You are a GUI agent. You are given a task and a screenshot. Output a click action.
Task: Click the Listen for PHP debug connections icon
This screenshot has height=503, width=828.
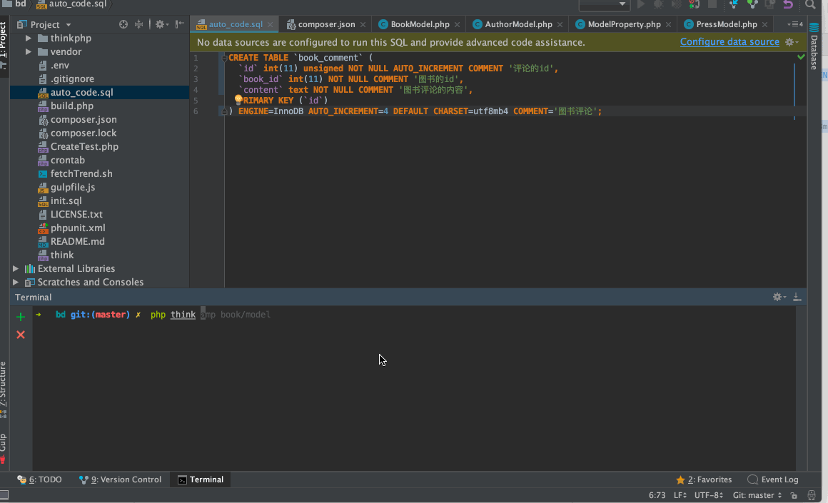tap(695, 4)
